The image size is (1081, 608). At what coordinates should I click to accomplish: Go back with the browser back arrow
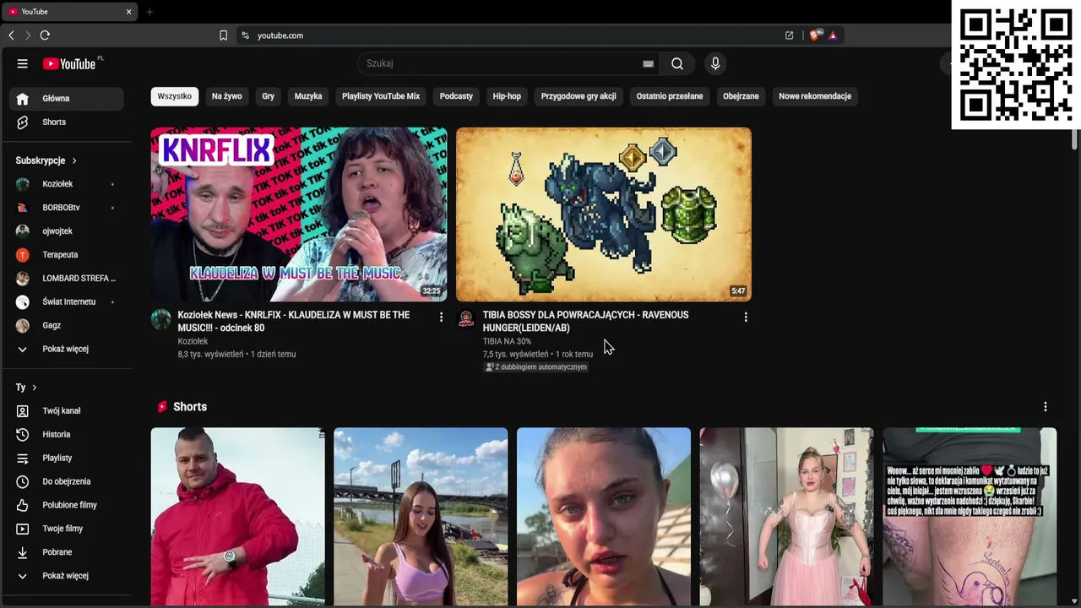click(x=11, y=35)
